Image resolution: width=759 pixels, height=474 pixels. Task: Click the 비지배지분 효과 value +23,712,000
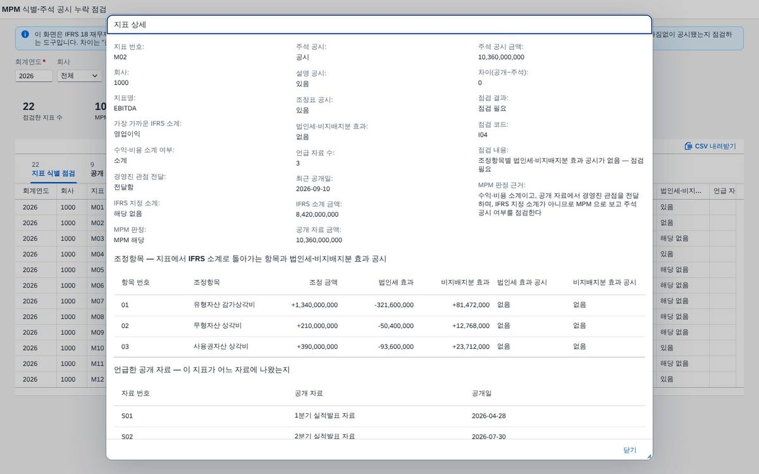(471, 346)
